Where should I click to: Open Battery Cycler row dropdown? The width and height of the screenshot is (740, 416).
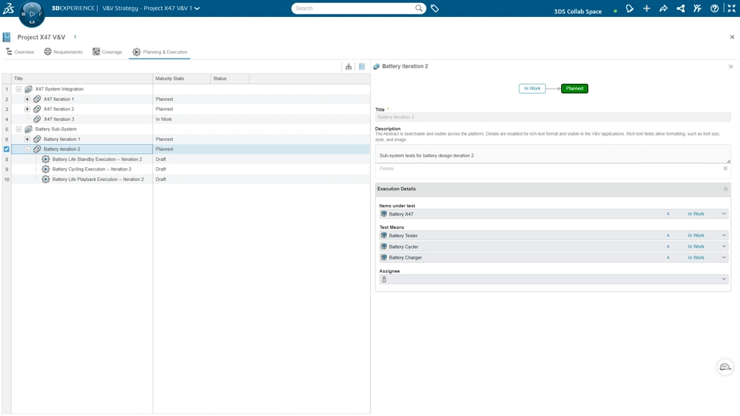pos(724,247)
